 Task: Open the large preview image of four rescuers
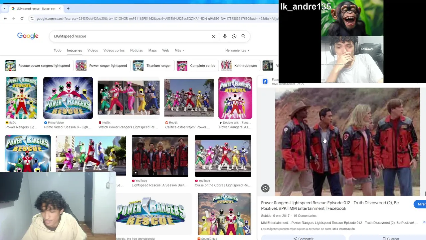[347, 142]
